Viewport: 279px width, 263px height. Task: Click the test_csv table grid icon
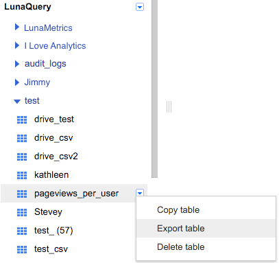tap(22, 249)
